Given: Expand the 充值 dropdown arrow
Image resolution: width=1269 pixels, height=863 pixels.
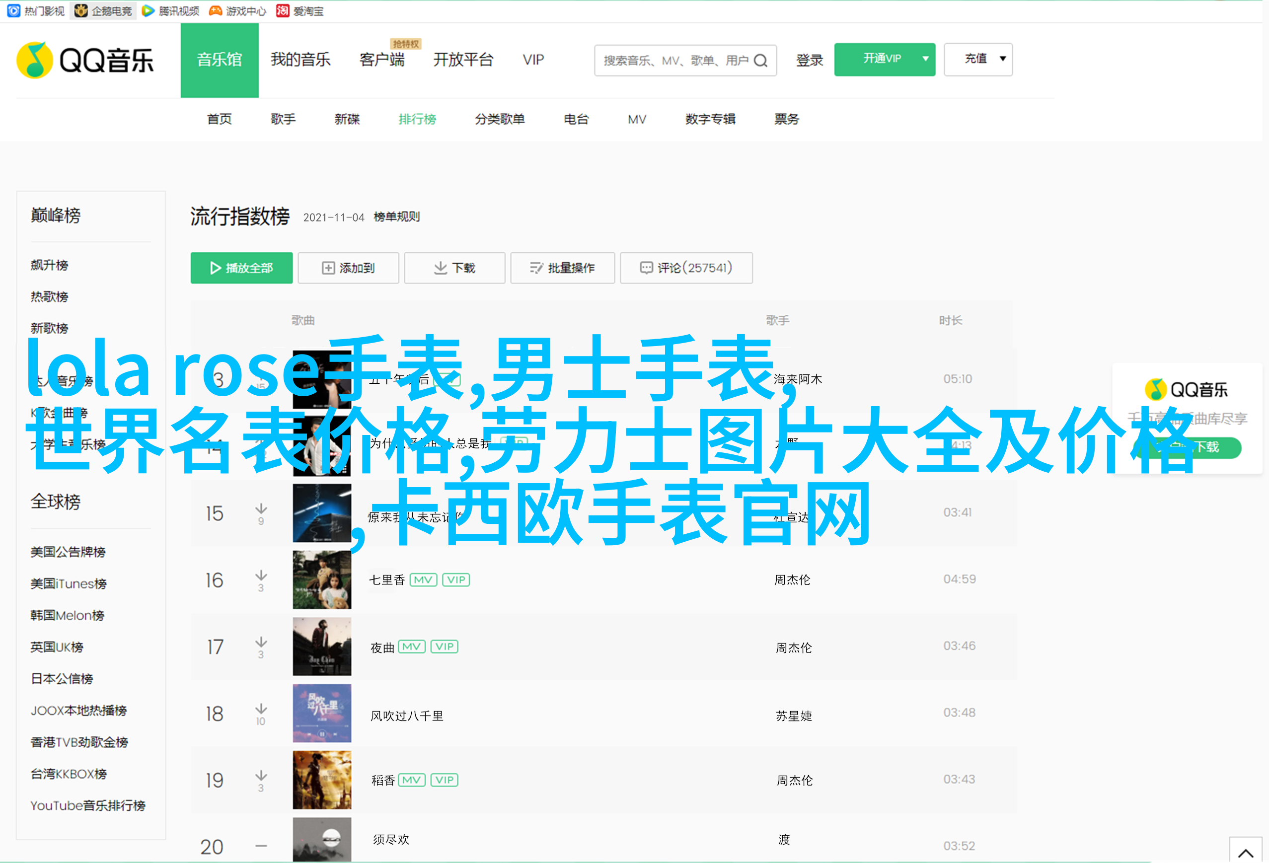Looking at the screenshot, I should 1002,59.
